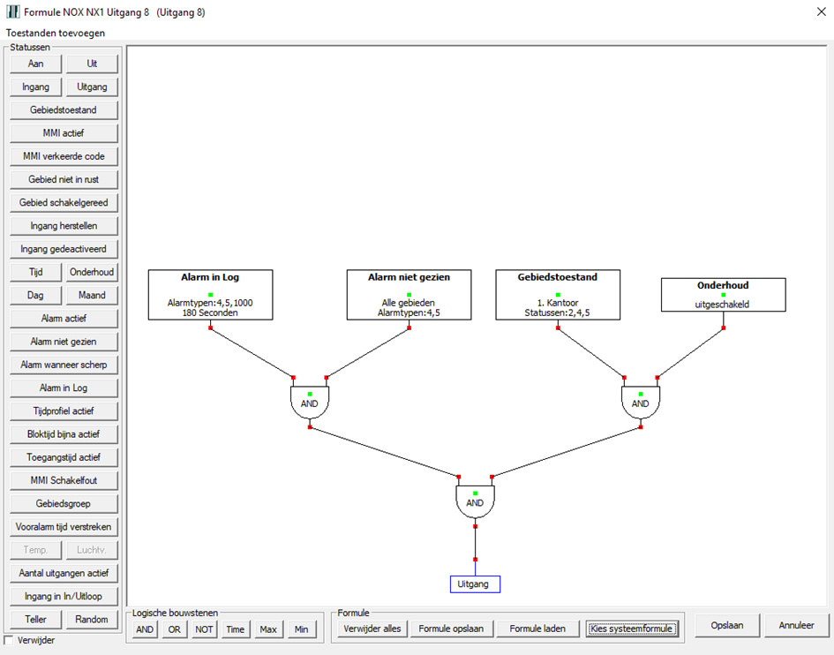Select the Onderhoud node in diagram
Viewport: 834px width, 655px height.
723,295
